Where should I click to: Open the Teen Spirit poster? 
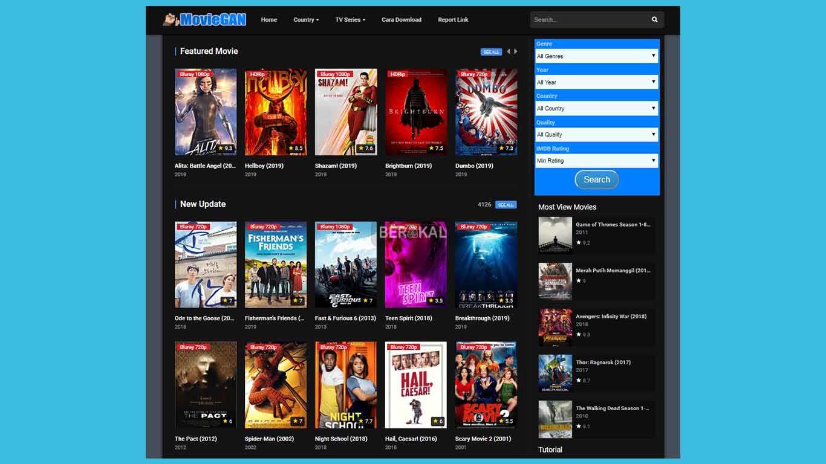[x=416, y=265]
